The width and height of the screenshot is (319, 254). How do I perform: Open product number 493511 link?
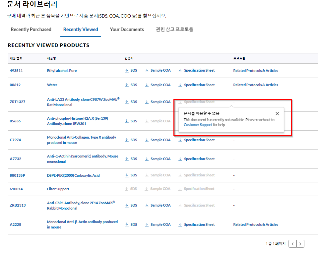point(16,71)
